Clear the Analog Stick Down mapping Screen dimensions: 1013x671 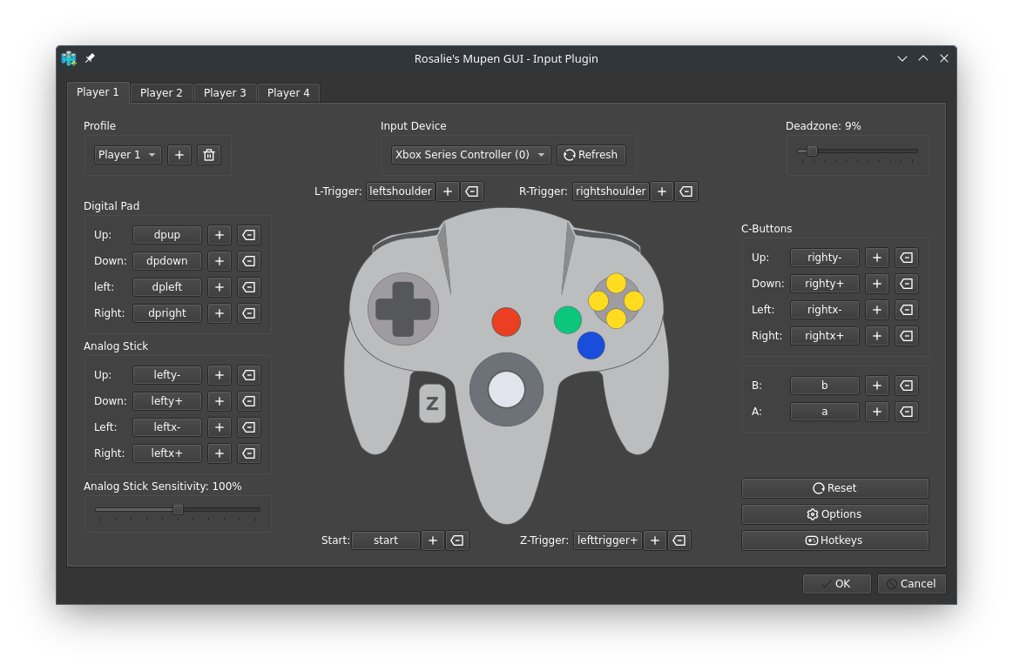[x=249, y=401]
